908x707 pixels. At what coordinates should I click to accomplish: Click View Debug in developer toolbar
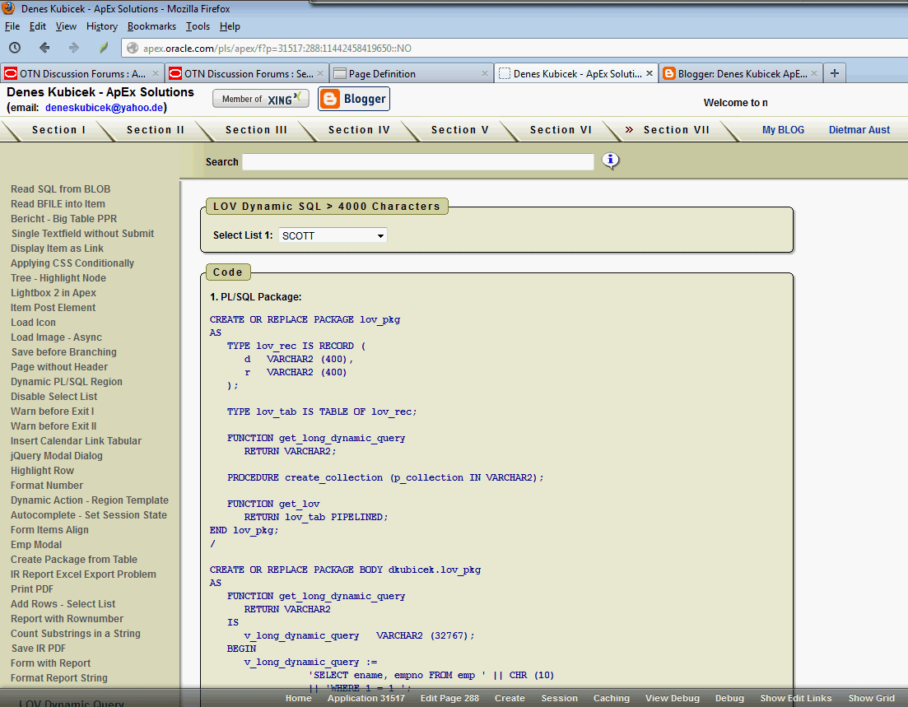673,698
